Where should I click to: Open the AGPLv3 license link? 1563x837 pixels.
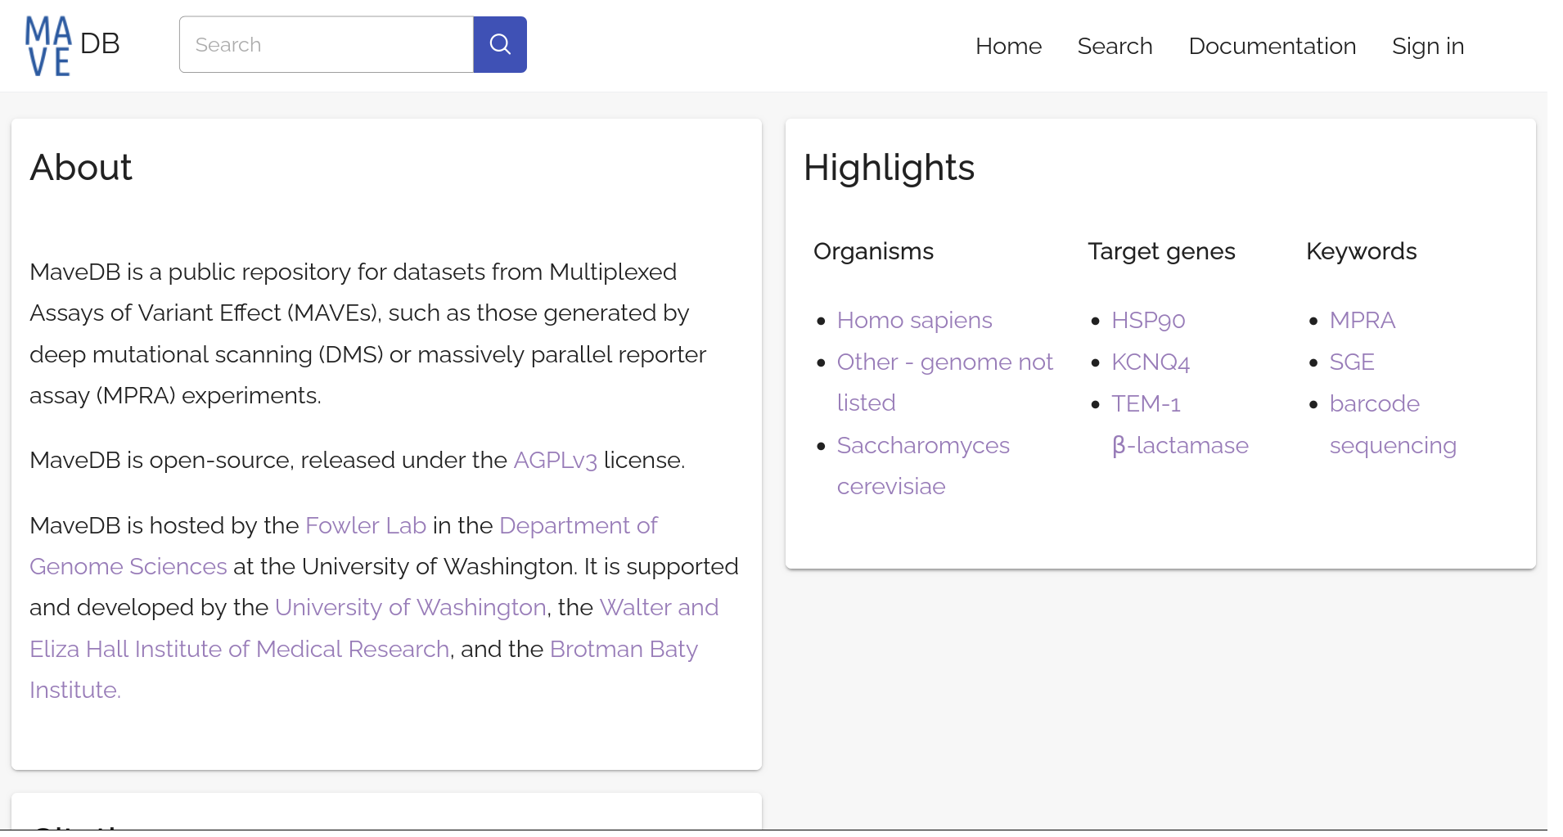pos(555,461)
